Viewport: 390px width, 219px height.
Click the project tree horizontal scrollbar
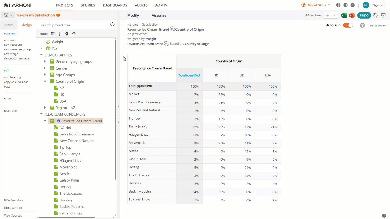[66, 217]
